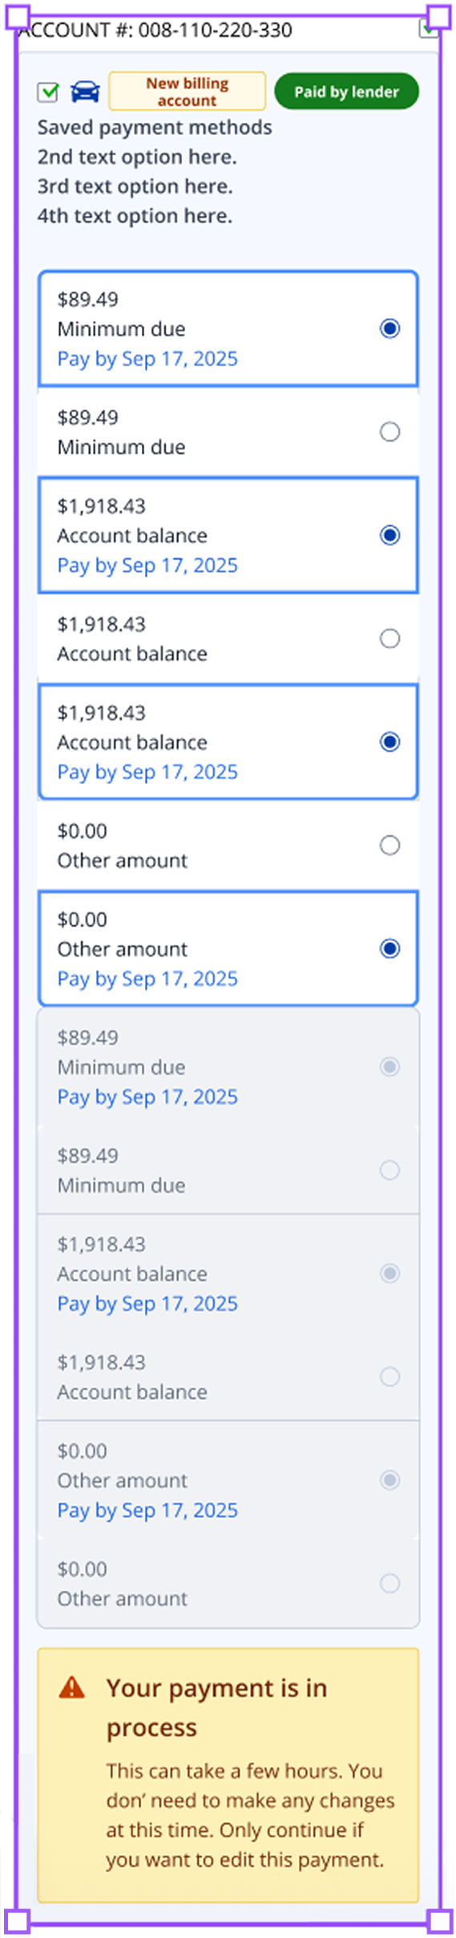Screen dimensions: 456x1938
Task: Click the bottom-left selection frame handle
Action: tap(18, 1921)
